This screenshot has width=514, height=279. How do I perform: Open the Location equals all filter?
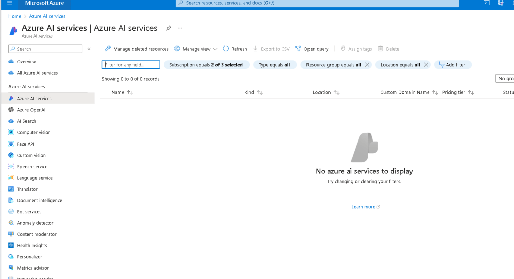pos(400,65)
